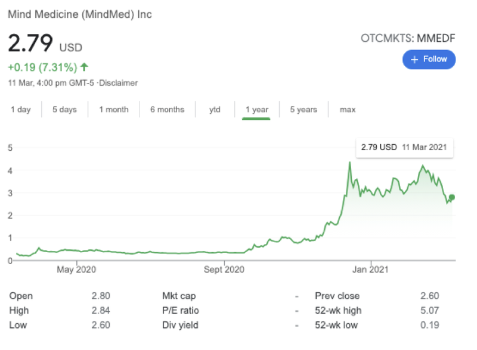Click the Mind Medicine (MindMed) Inc title

[80, 14]
